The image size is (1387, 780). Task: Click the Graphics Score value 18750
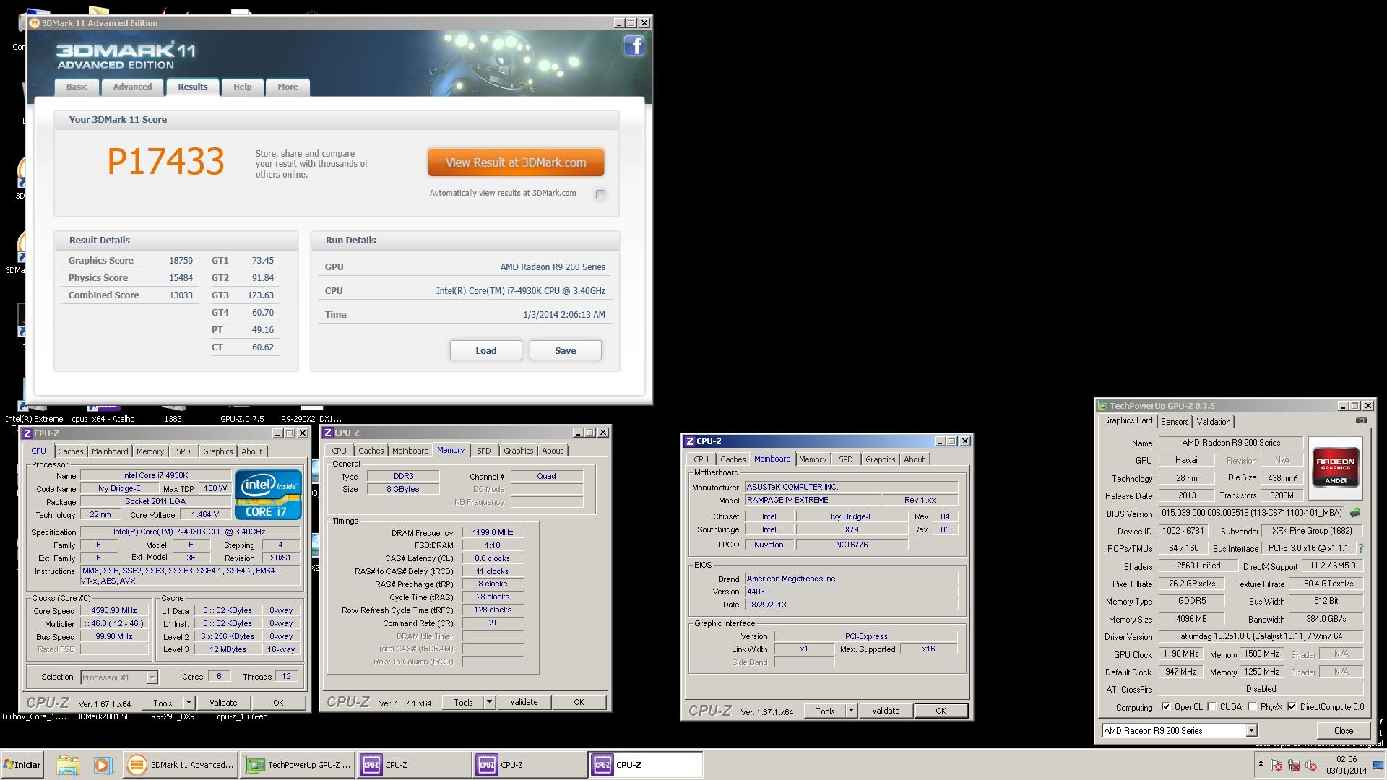[x=181, y=261]
